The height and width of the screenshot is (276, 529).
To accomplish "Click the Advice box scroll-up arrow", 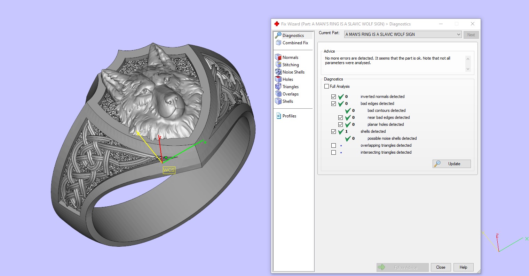I will click(468, 59).
